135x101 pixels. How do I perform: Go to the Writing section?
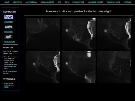127,2
